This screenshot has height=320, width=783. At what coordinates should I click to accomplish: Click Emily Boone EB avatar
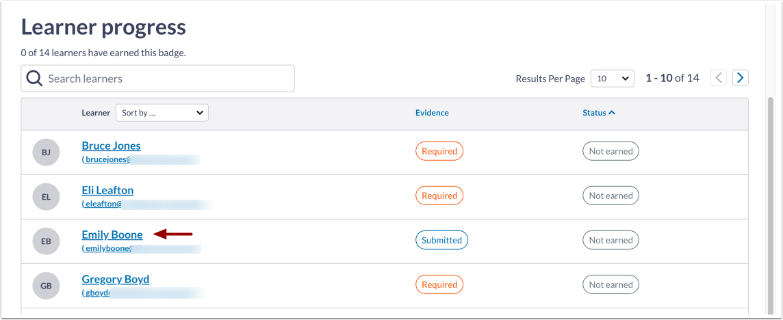(x=46, y=241)
